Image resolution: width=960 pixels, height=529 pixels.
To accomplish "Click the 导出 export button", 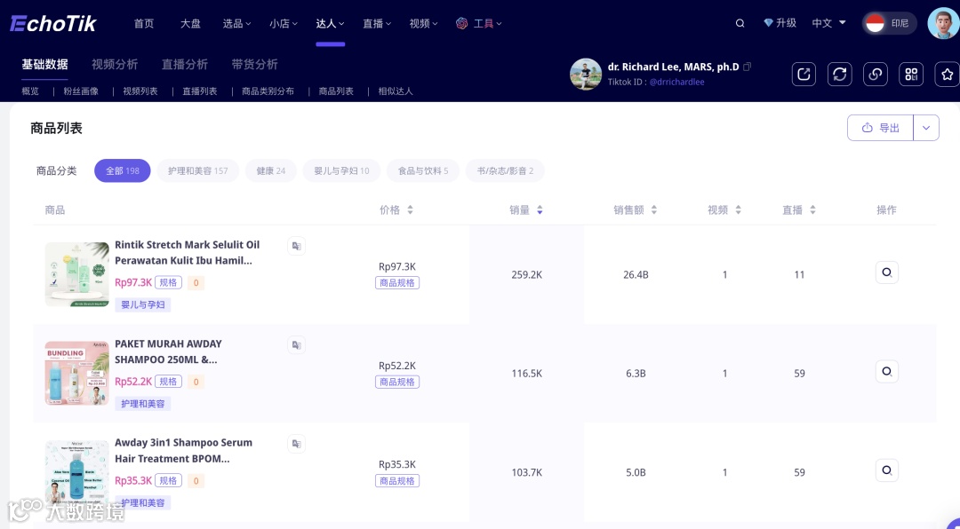I will point(880,128).
